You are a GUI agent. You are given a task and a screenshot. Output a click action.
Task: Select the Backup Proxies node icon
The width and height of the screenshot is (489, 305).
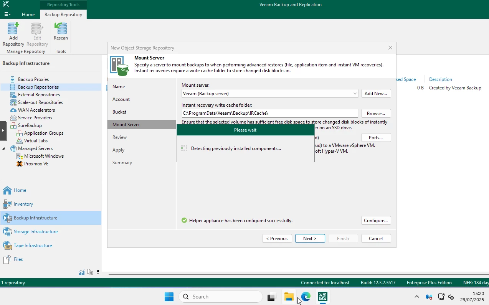[x=13, y=79]
